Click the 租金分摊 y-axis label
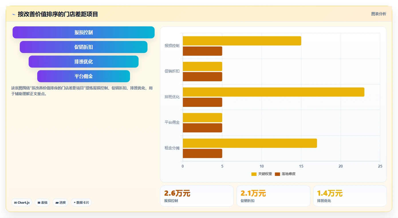 pyautogui.click(x=172, y=148)
